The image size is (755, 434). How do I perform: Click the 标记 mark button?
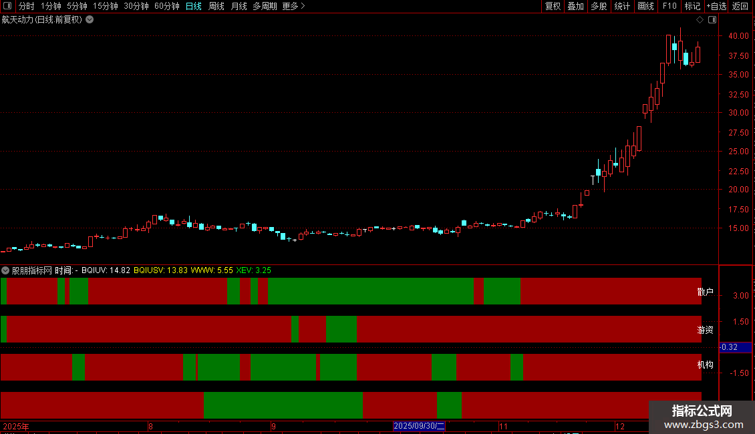coord(692,6)
